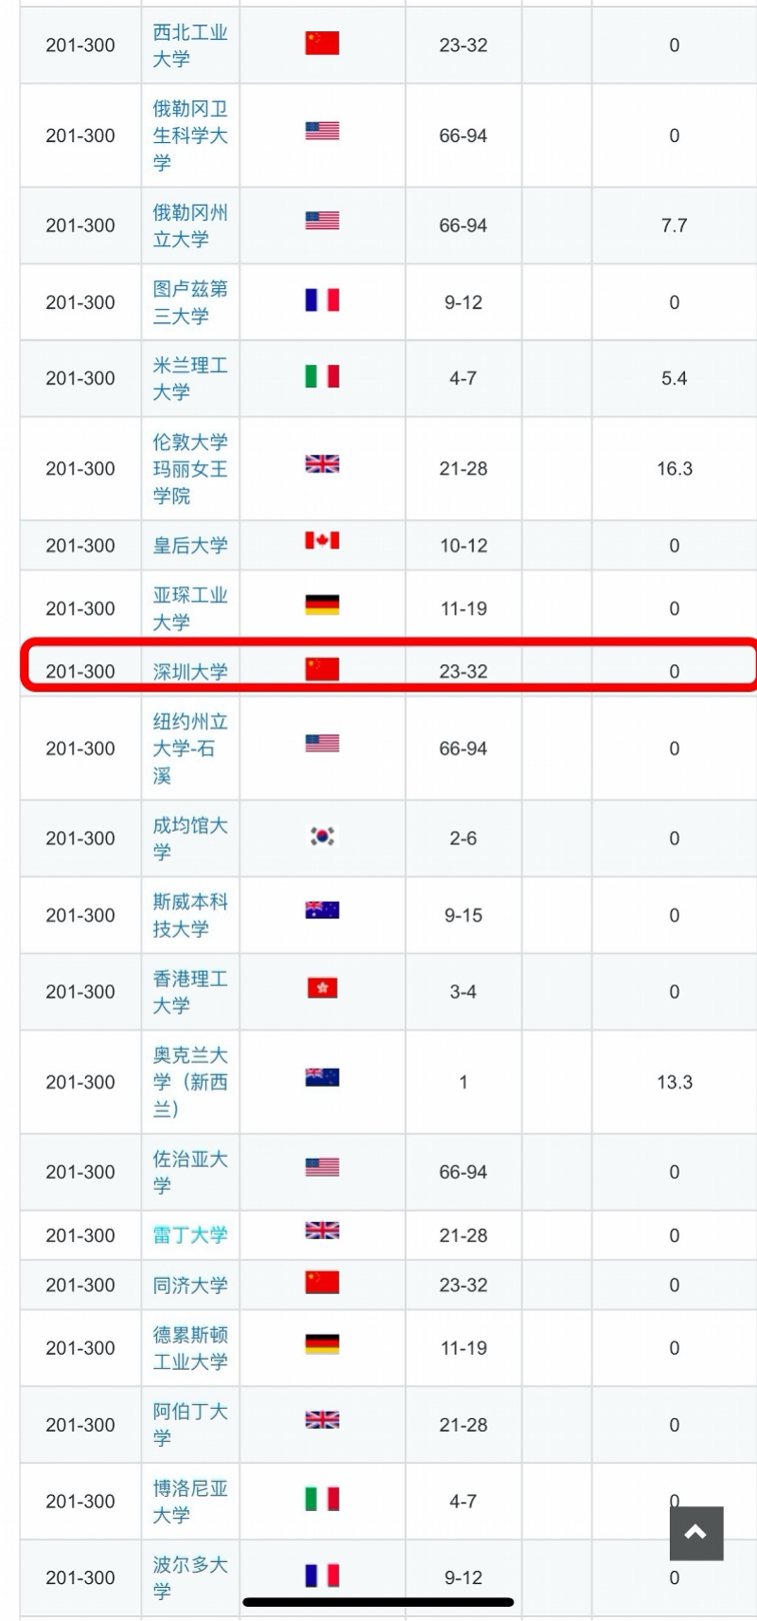This screenshot has width=757, height=1621.
Task: Open 博洛尼亚大学 link
Action: pyautogui.click(x=190, y=1502)
